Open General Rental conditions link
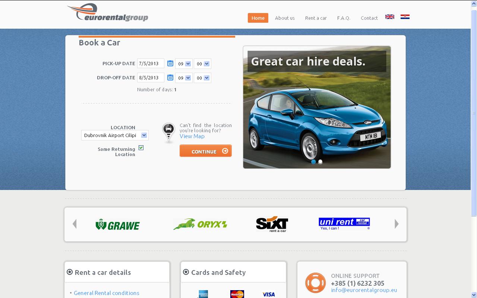 (107, 293)
